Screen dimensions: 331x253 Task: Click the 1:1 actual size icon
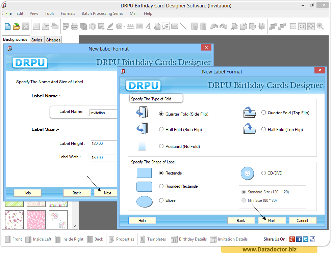[x=302, y=27]
